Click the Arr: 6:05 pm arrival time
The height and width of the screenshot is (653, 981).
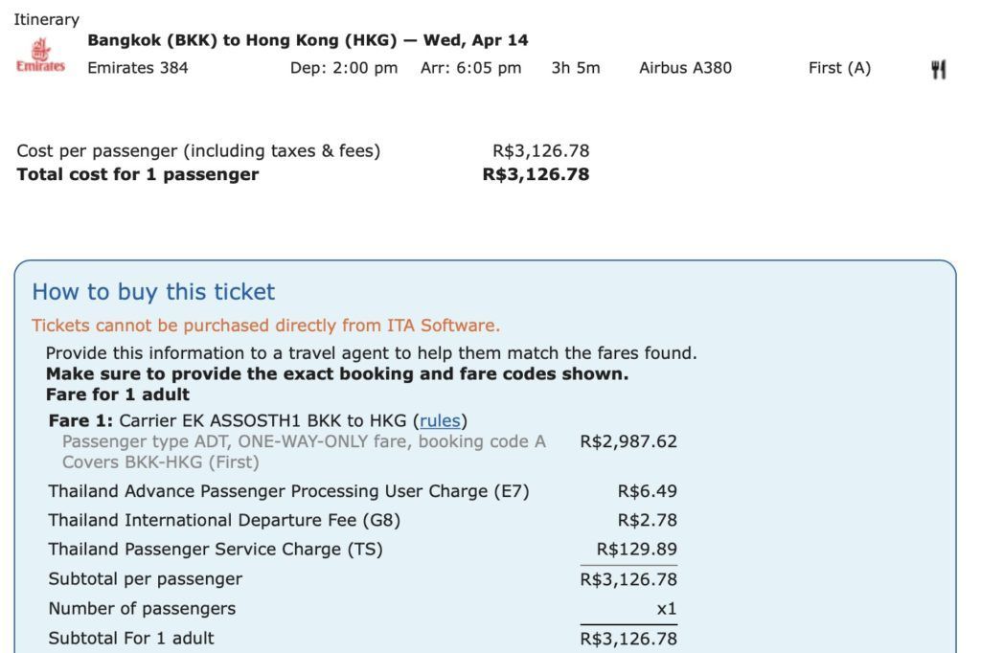coord(470,68)
